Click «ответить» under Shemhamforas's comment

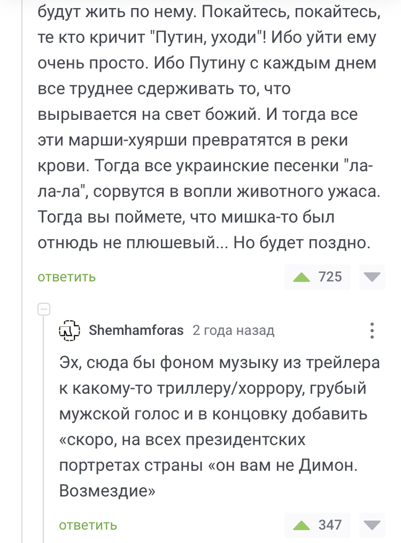[88, 525]
